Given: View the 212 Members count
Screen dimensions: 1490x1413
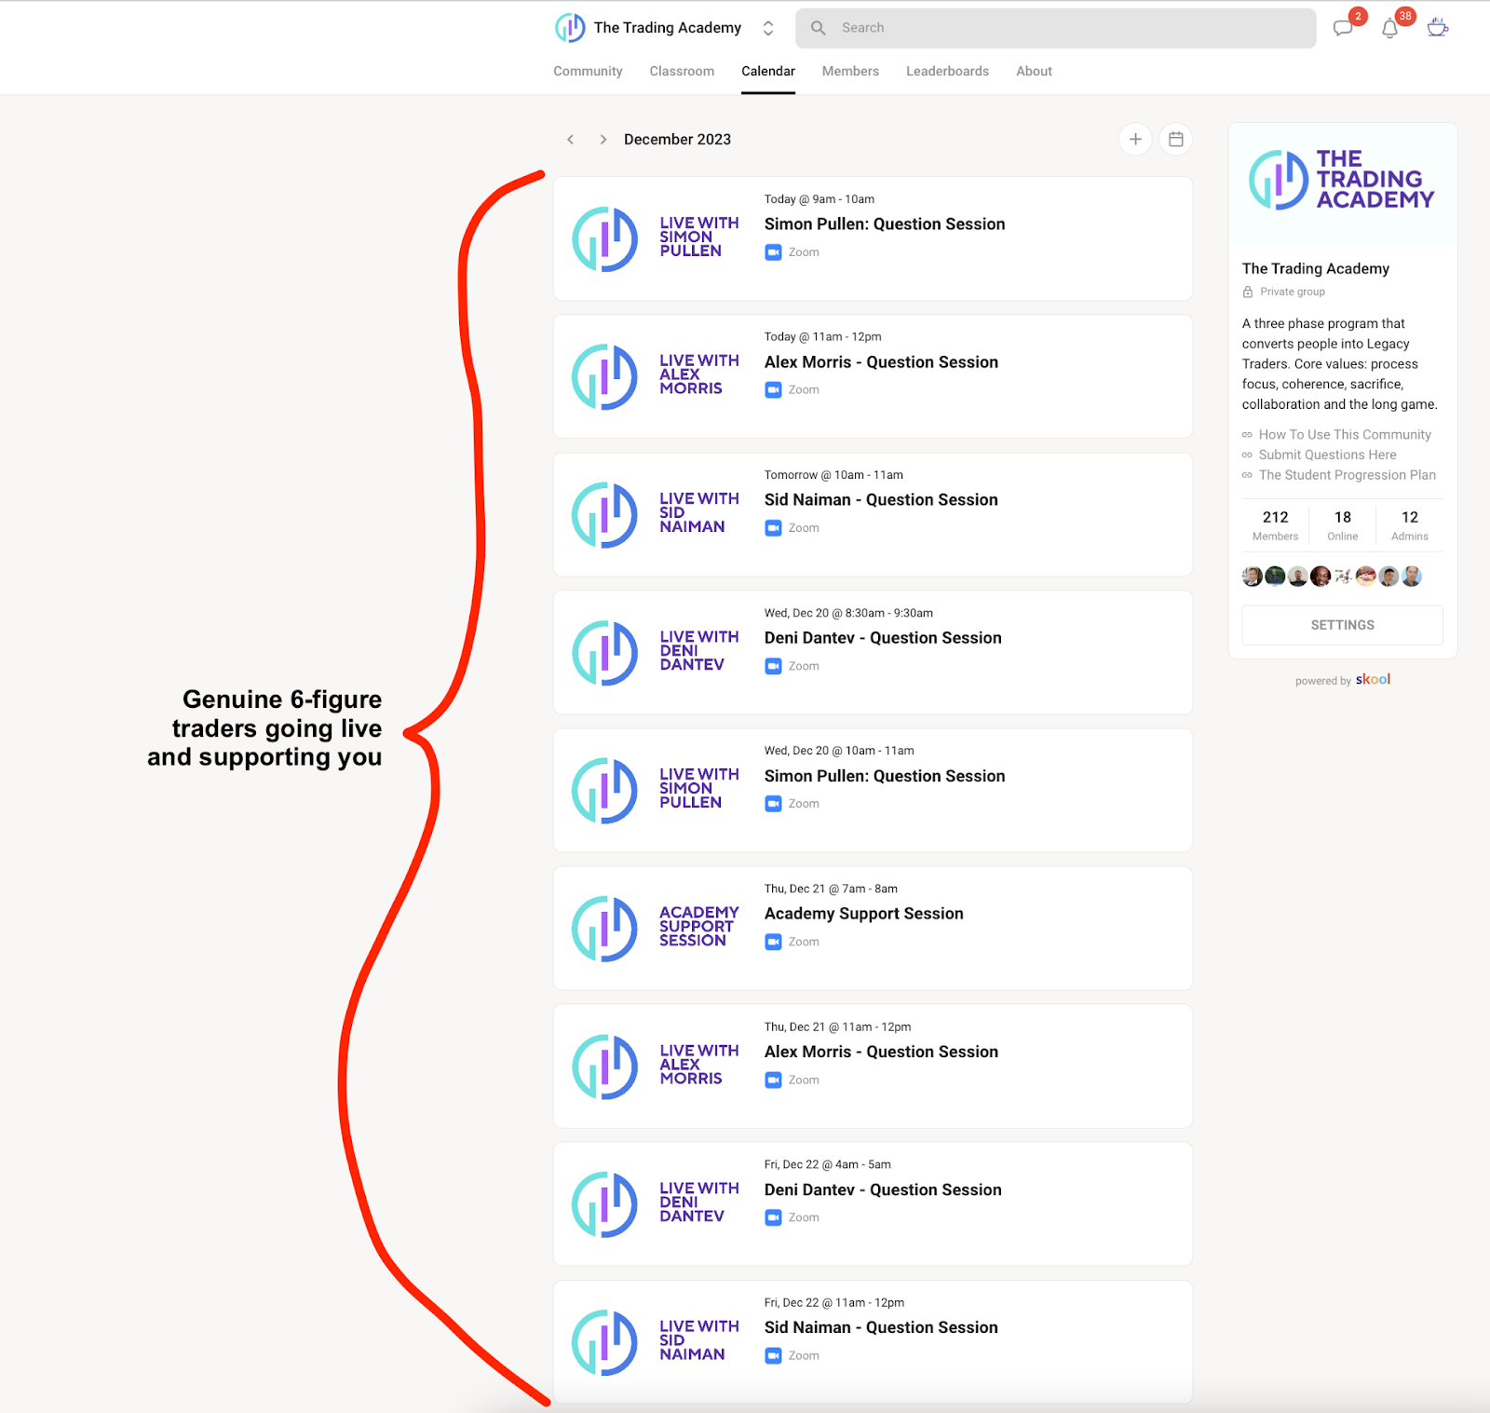Looking at the screenshot, I should [x=1275, y=525].
